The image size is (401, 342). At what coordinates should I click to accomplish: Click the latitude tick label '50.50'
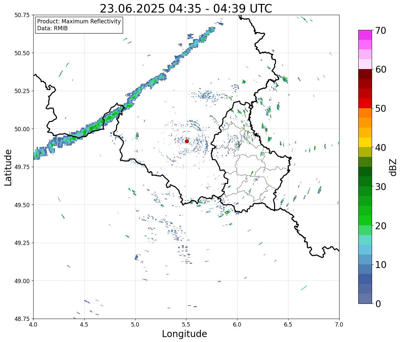point(22,53)
